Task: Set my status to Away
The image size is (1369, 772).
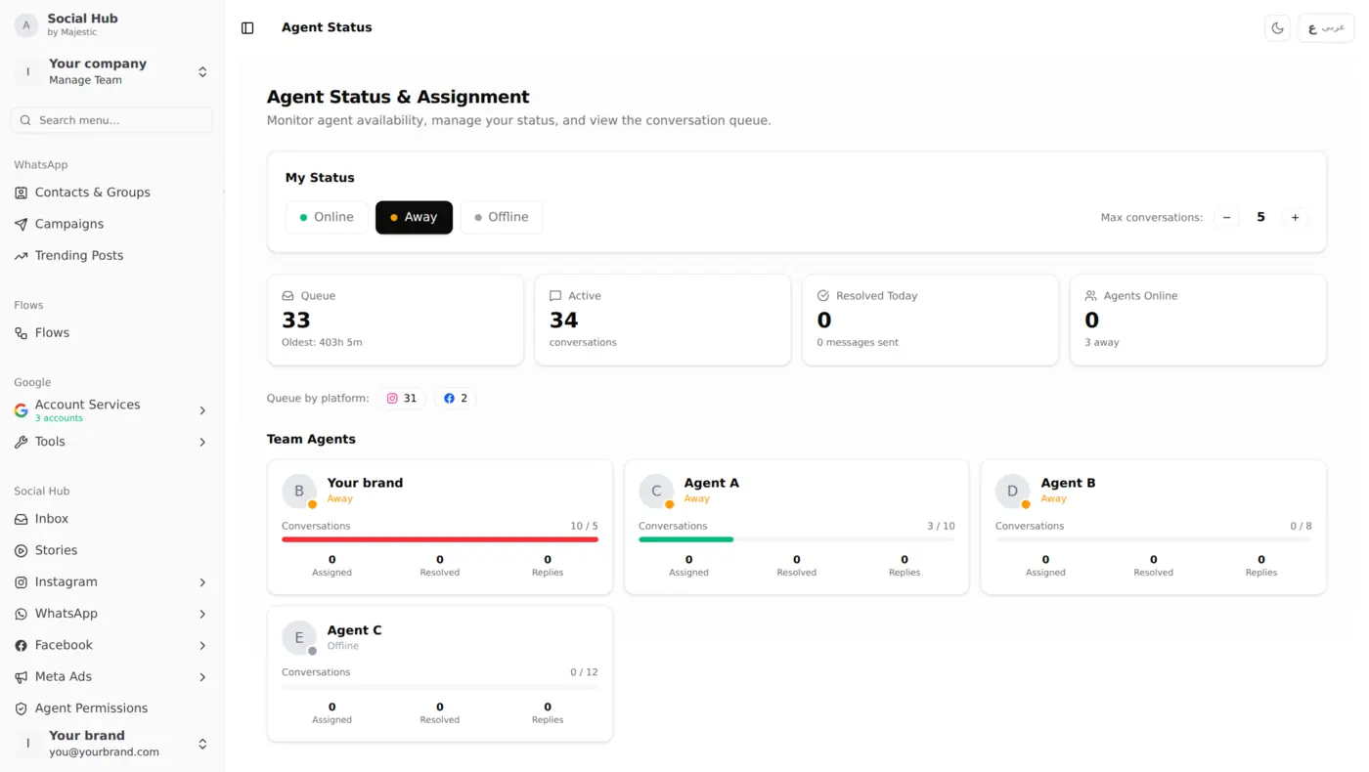Action: point(414,217)
